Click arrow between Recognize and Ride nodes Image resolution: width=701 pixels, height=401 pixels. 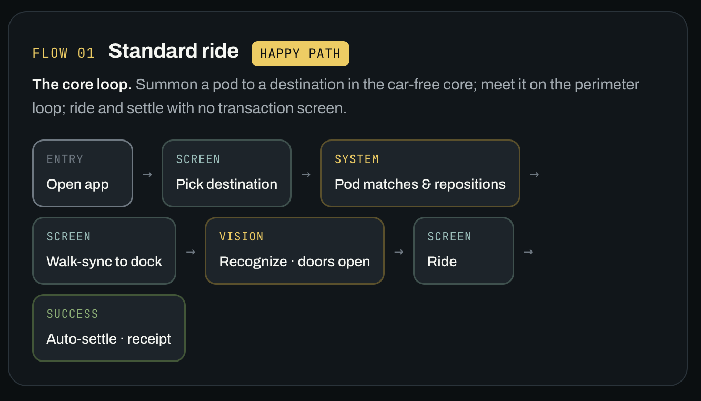(399, 252)
